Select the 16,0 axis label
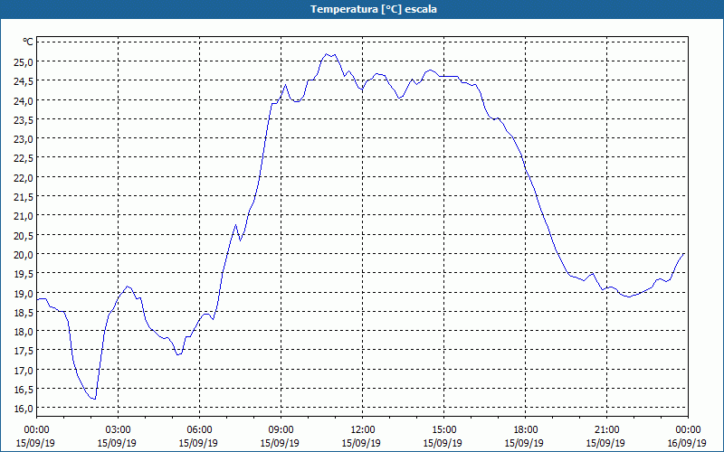Viewport: 724px width, 452px height. point(24,409)
